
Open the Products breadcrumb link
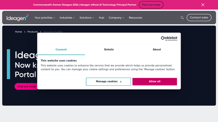coord(33,32)
